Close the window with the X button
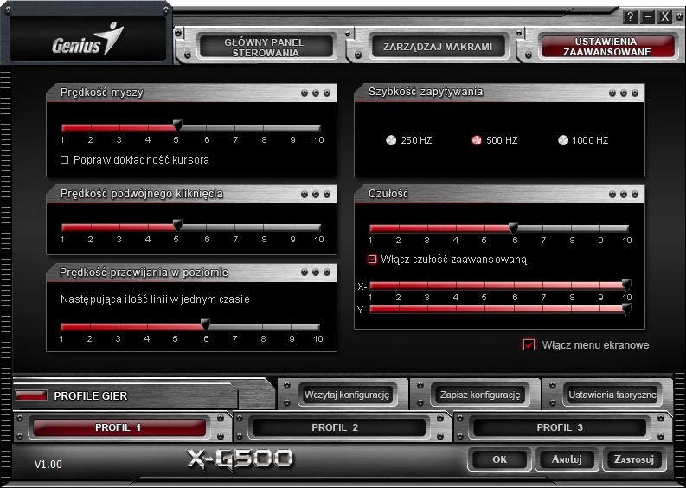Viewport: 686px width, 488px height. tap(665, 17)
